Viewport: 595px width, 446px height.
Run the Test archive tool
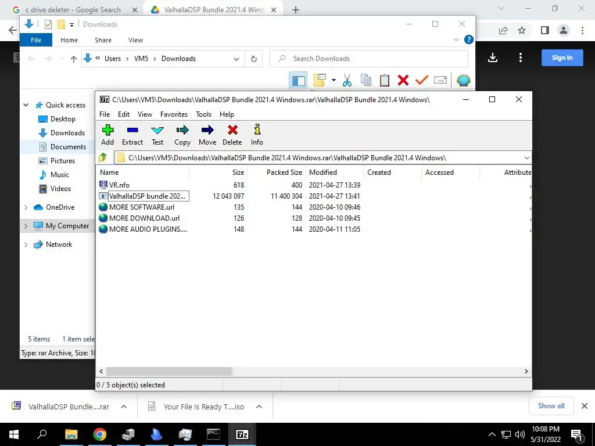(x=157, y=135)
